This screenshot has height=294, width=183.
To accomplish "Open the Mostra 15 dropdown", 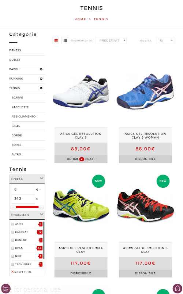I will click(165, 40).
